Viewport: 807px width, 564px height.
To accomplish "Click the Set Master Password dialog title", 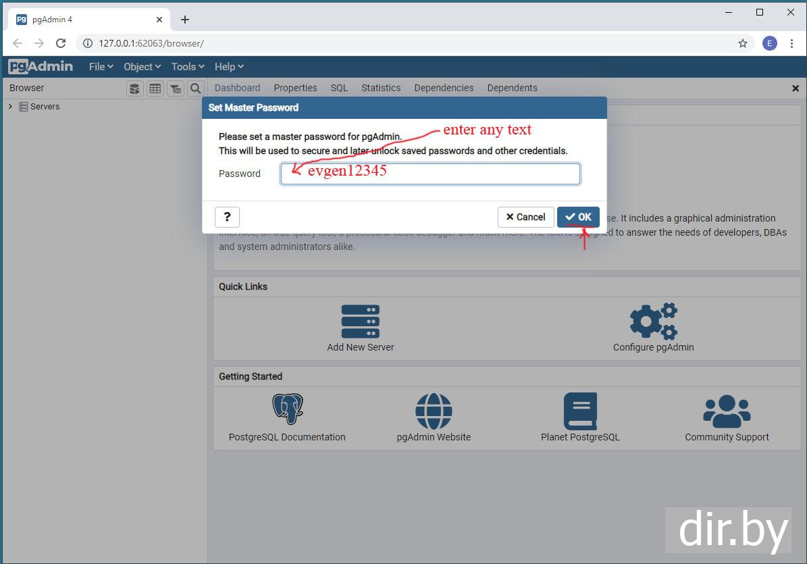I will click(253, 107).
